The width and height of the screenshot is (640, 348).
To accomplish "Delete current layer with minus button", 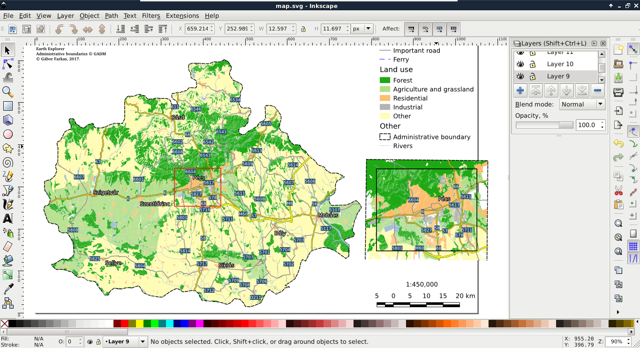I will point(597,91).
